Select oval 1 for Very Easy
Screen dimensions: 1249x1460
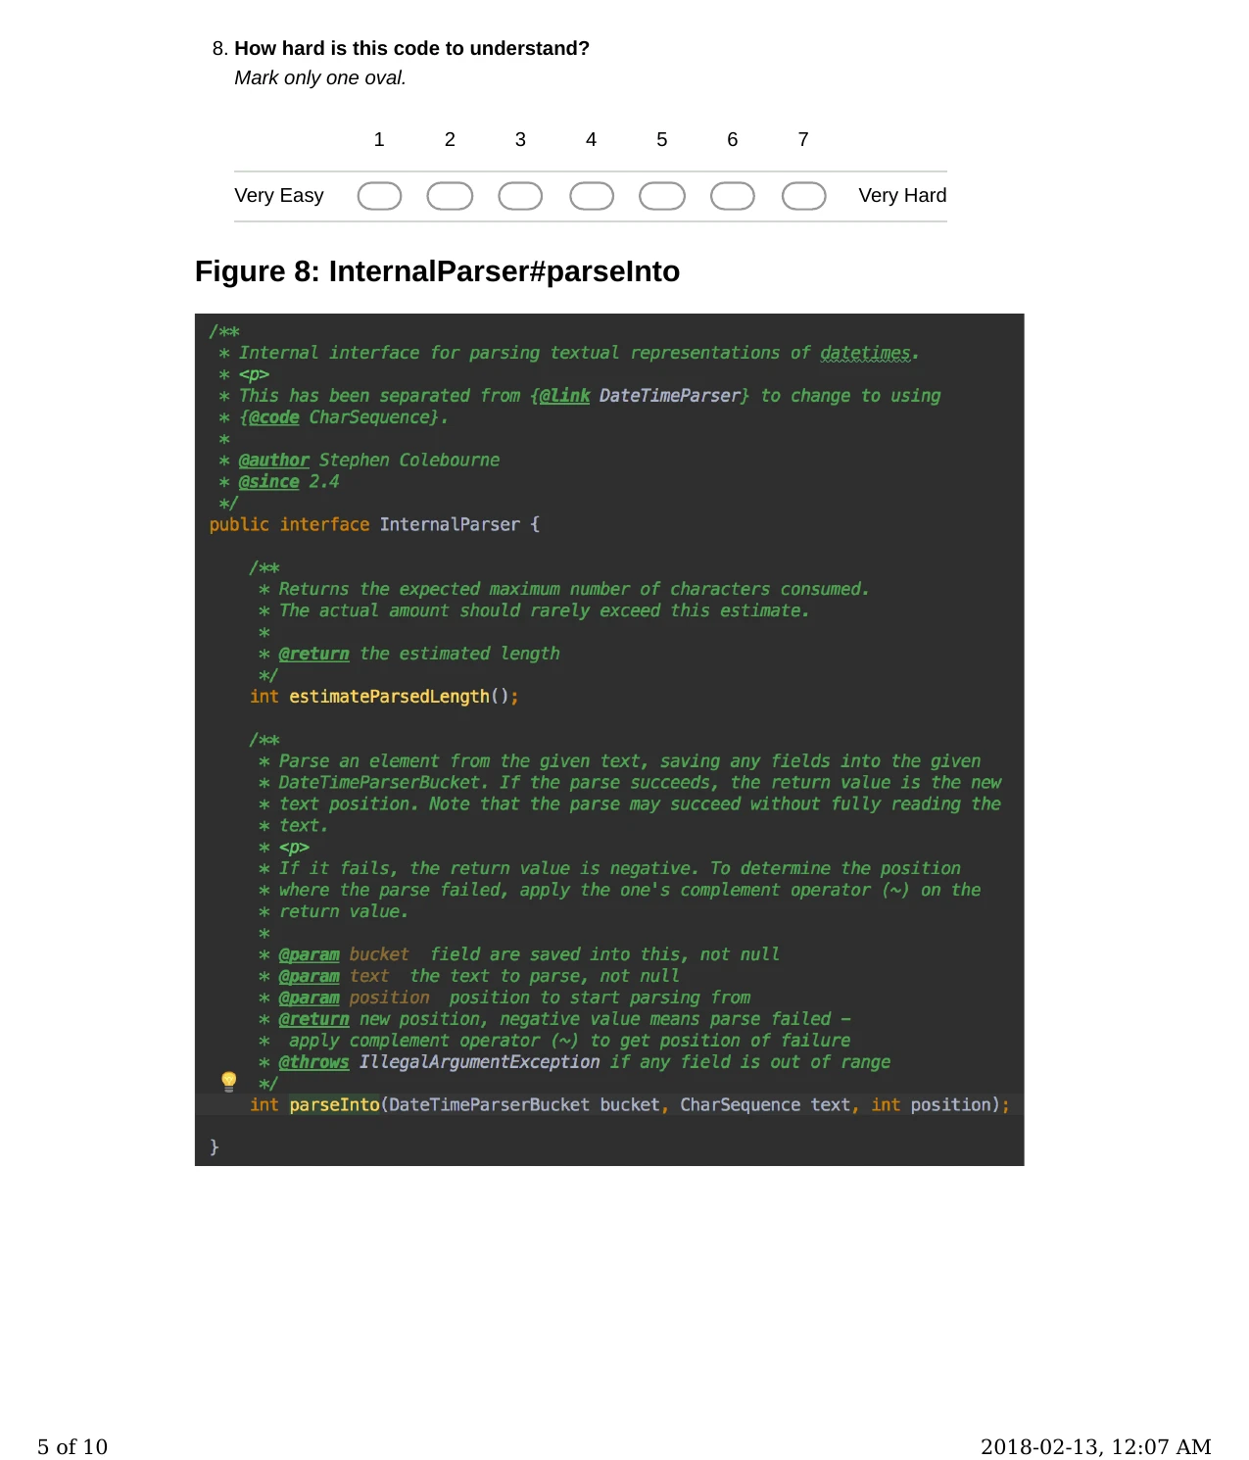point(379,196)
